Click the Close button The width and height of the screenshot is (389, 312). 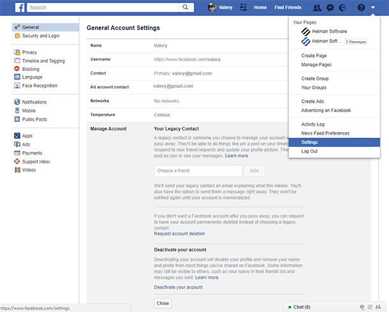(x=163, y=303)
